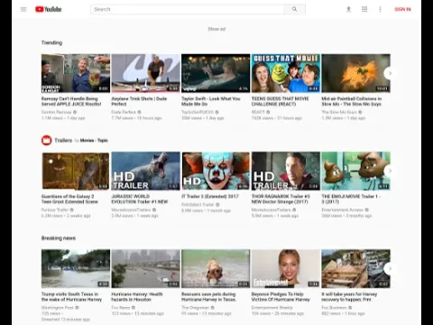Play the Beyoncé Entertainment Weekly thumbnail
Screen dimensions: 433x325
pyautogui.click(x=286, y=269)
